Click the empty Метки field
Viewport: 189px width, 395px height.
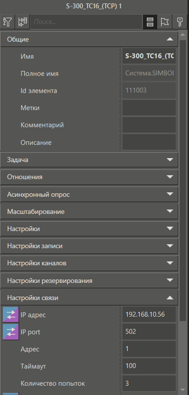149,108
